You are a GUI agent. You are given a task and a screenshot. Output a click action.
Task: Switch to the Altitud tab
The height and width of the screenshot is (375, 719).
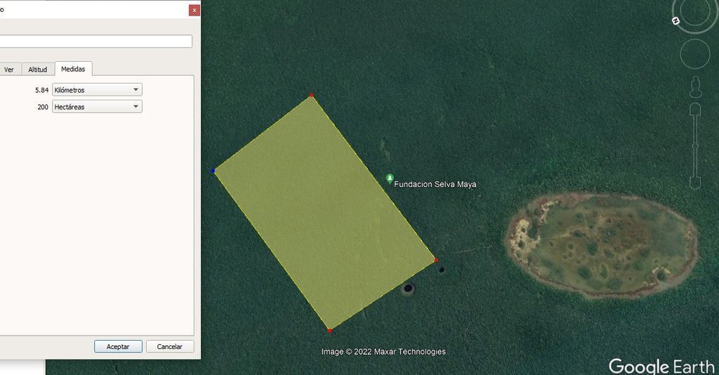coord(37,70)
